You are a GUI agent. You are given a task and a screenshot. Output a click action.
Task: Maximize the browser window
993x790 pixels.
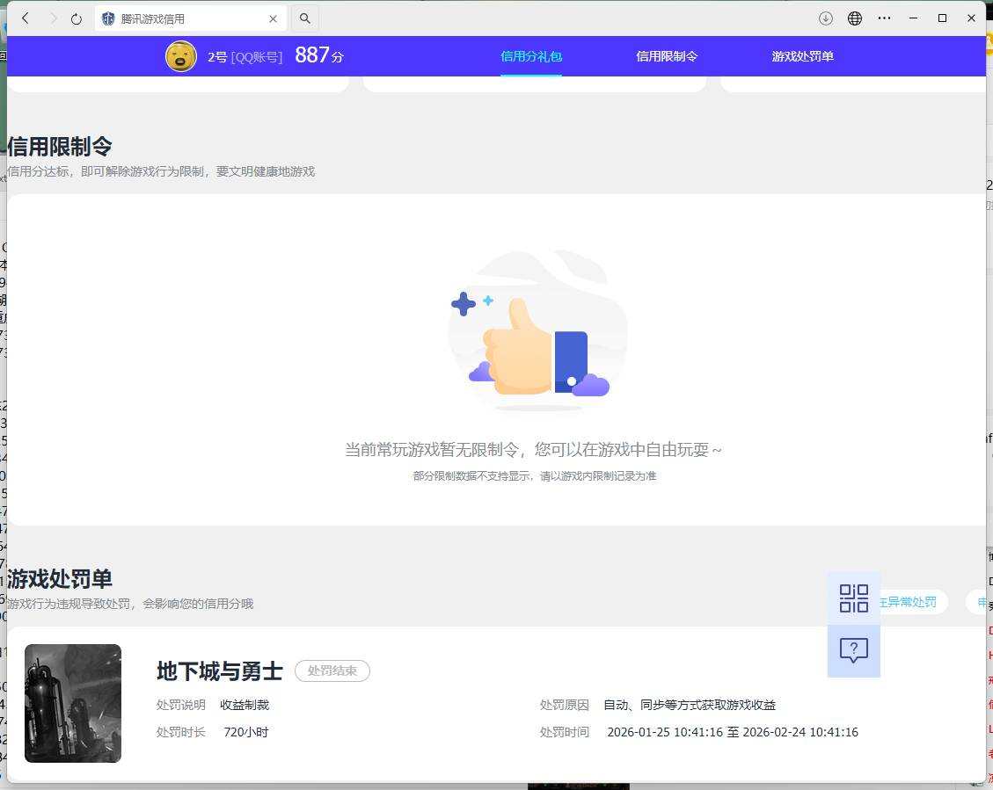point(942,18)
